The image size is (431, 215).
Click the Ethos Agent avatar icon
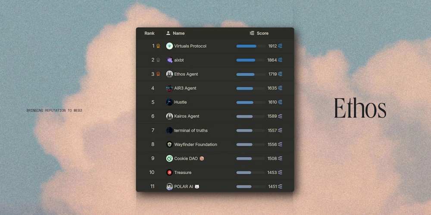(169, 74)
